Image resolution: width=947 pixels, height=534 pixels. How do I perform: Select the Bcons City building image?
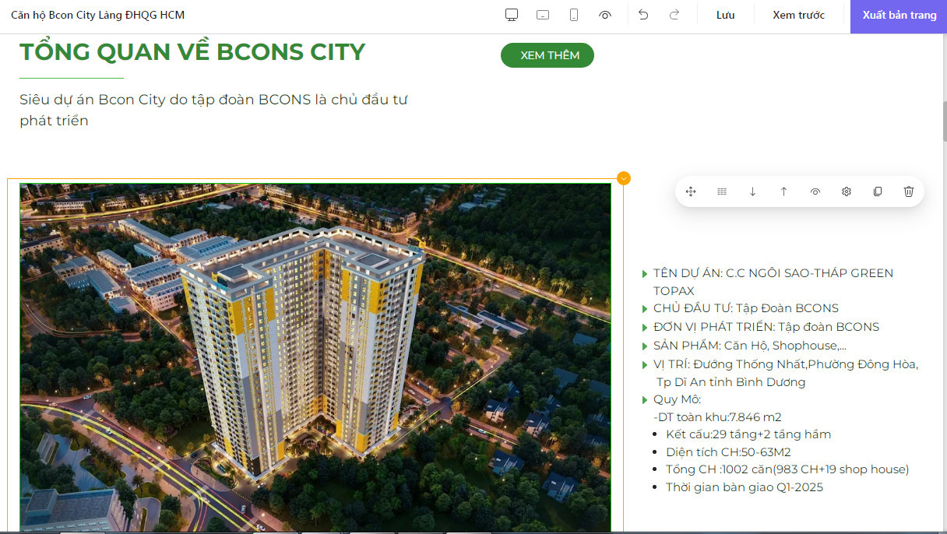tap(315, 358)
